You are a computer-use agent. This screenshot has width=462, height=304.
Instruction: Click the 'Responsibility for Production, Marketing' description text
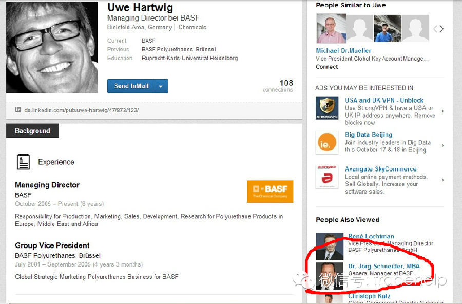[x=149, y=220]
